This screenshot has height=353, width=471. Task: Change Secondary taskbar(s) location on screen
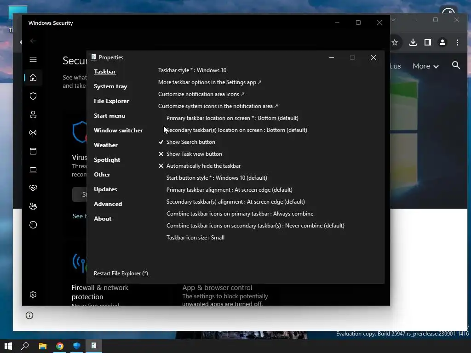point(237,130)
